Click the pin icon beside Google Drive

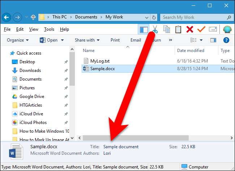[66, 97]
